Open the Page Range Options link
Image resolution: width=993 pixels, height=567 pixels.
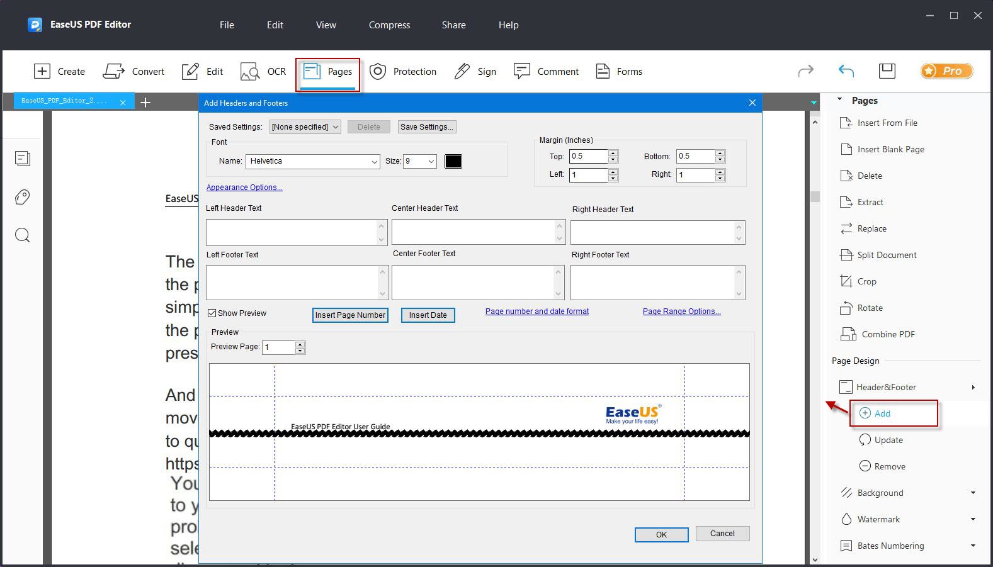[682, 311]
